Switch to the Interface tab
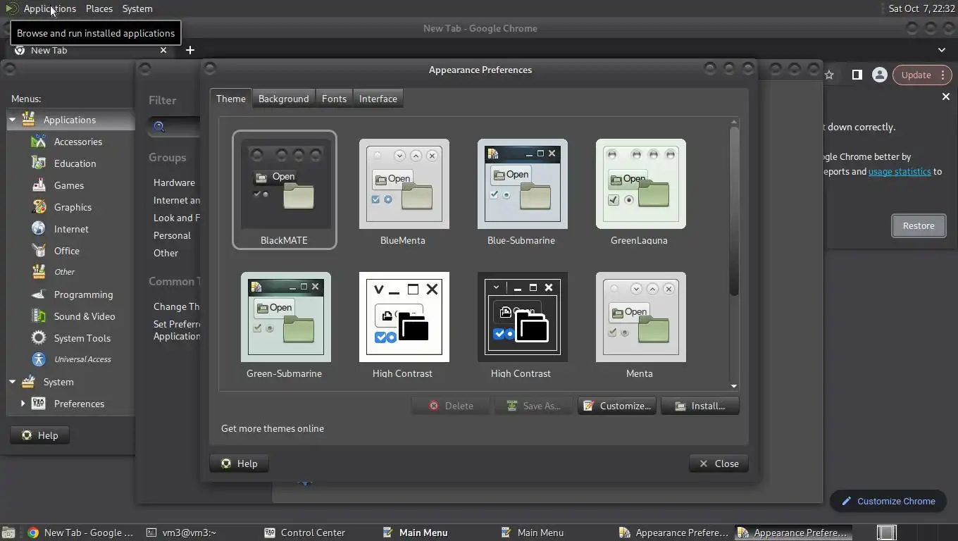Viewport: 958px width, 541px height. click(378, 99)
